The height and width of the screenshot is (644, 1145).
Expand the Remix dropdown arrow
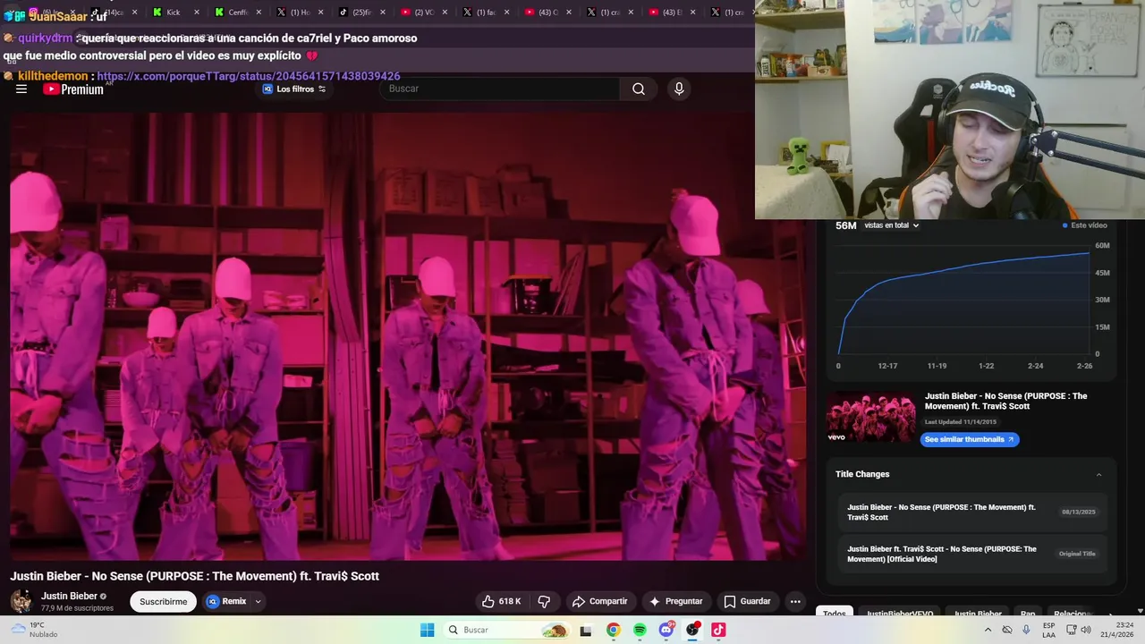(x=258, y=601)
